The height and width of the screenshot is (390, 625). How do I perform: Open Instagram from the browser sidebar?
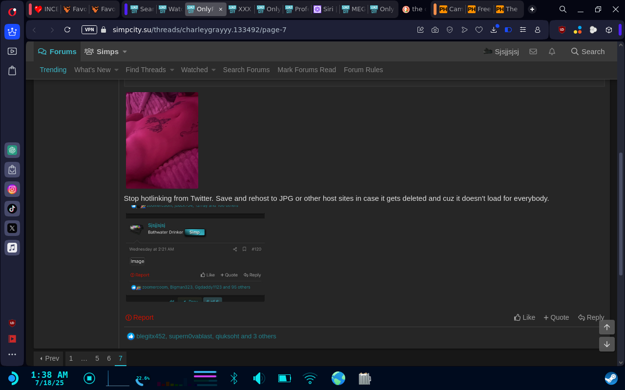12,189
